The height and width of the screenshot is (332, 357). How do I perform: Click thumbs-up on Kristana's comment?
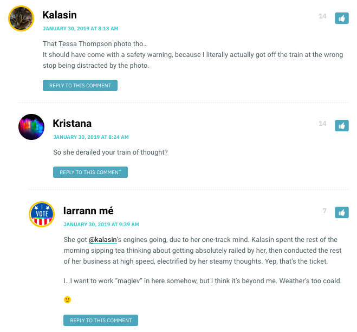click(x=341, y=126)
